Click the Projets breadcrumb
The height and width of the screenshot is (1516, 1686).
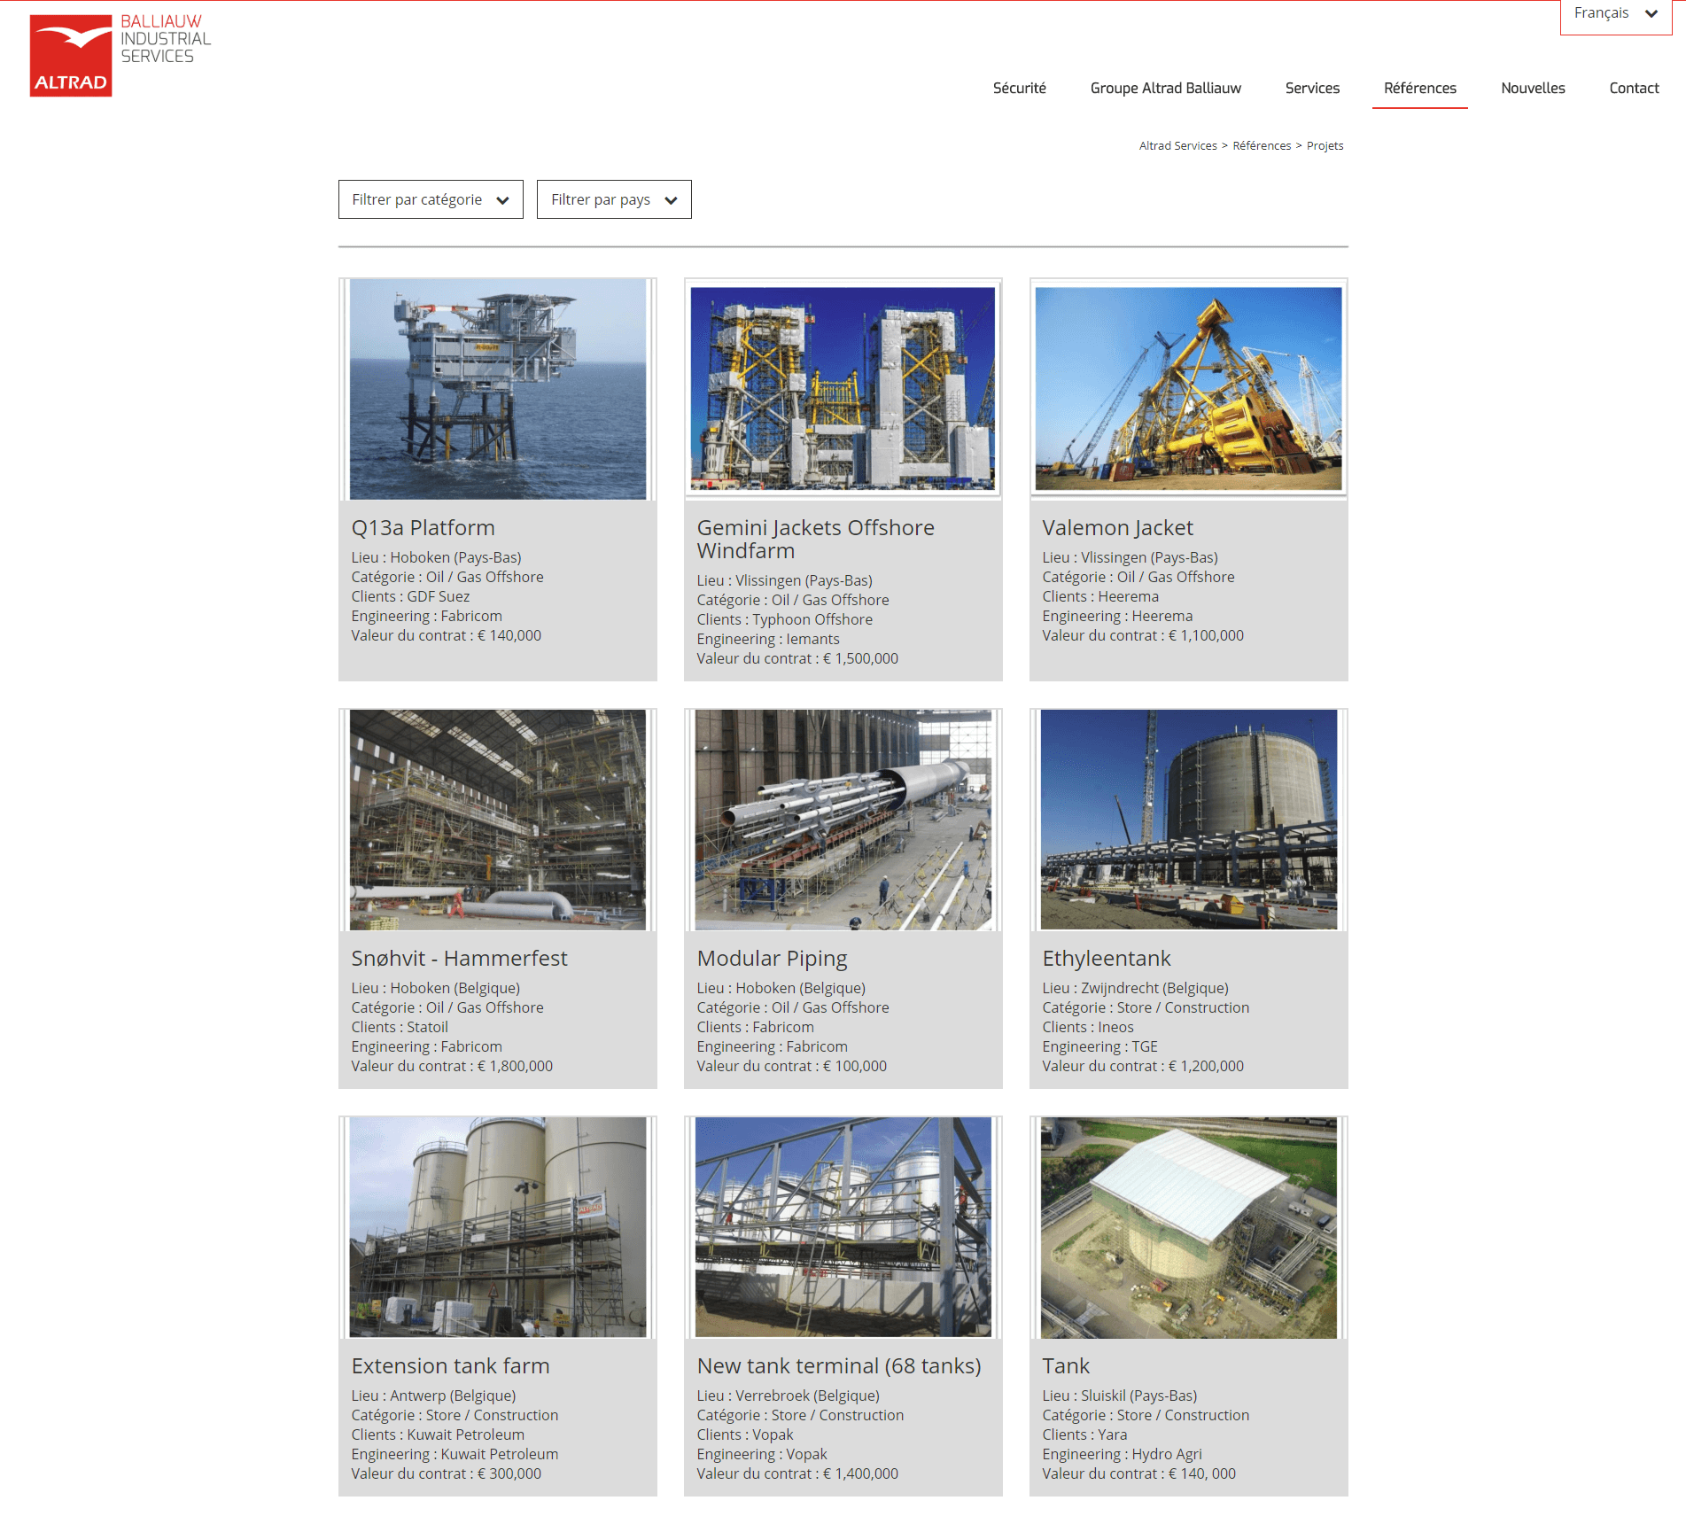click(1325, 145)
